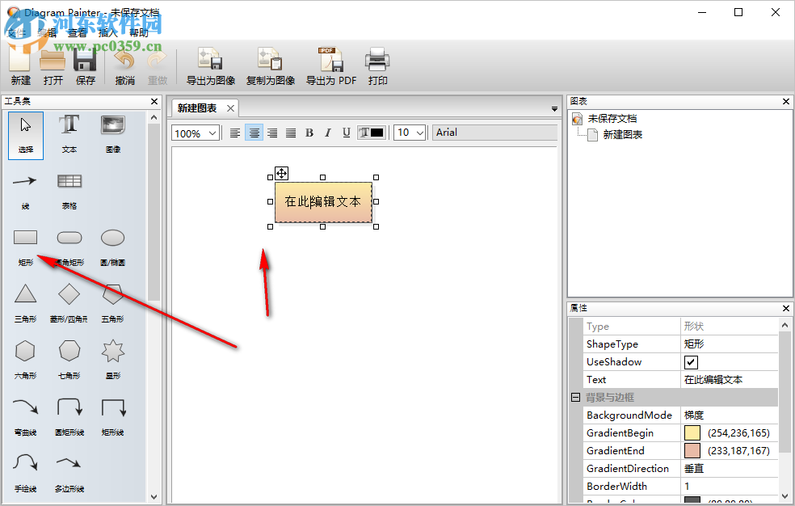Toggle italic formatting on selected text
Viewport: 795px width, 506px height.
point(327,133)
